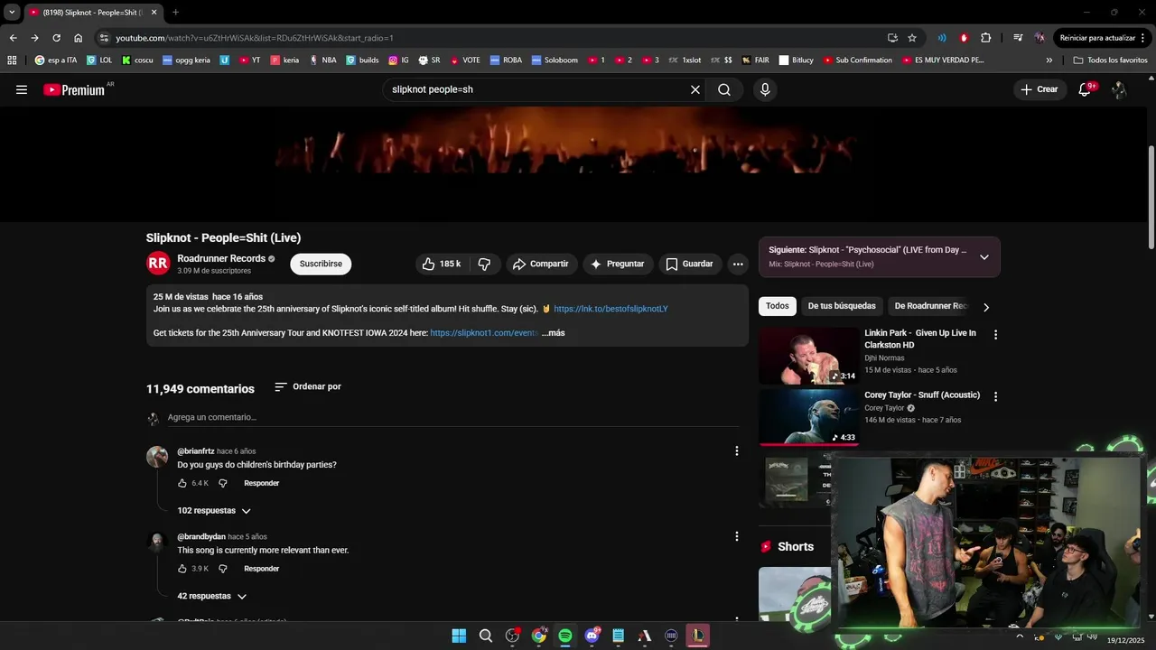This screenshot has height=650, width=1156.
Task: Click the Crear button
Action: (1039, 89)
